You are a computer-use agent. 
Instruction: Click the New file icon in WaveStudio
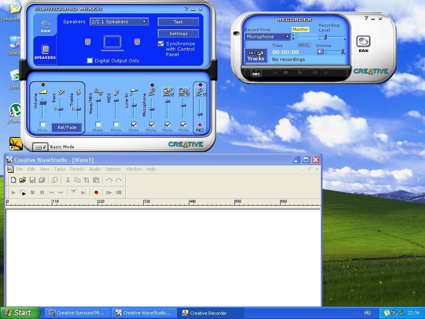point(13,180)
